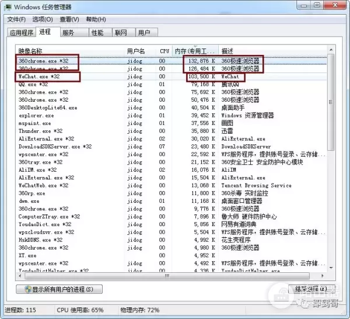Screen dimensions: 350x319
Task: Open the 选项(O) menu
Action: tap(43, 19)
